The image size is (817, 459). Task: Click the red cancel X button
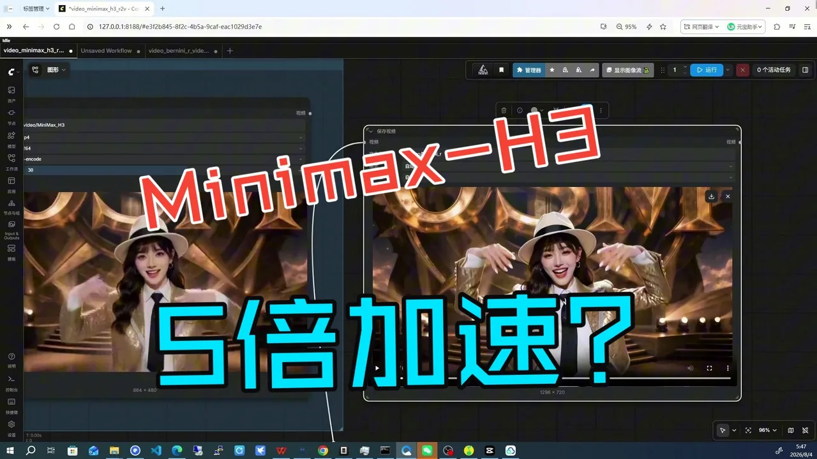tap(742, 70)
